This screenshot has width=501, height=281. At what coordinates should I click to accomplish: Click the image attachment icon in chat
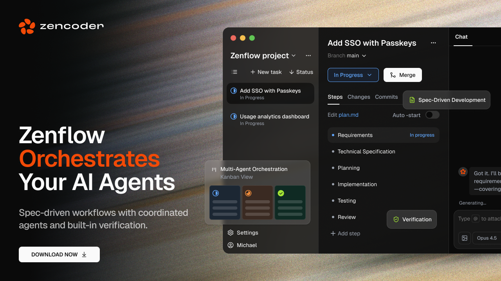click(x=465, y=238)
